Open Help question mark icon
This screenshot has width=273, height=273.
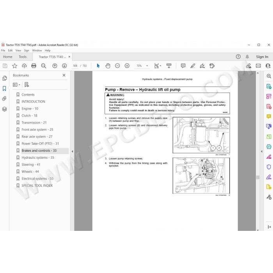(x=238, y=57)
